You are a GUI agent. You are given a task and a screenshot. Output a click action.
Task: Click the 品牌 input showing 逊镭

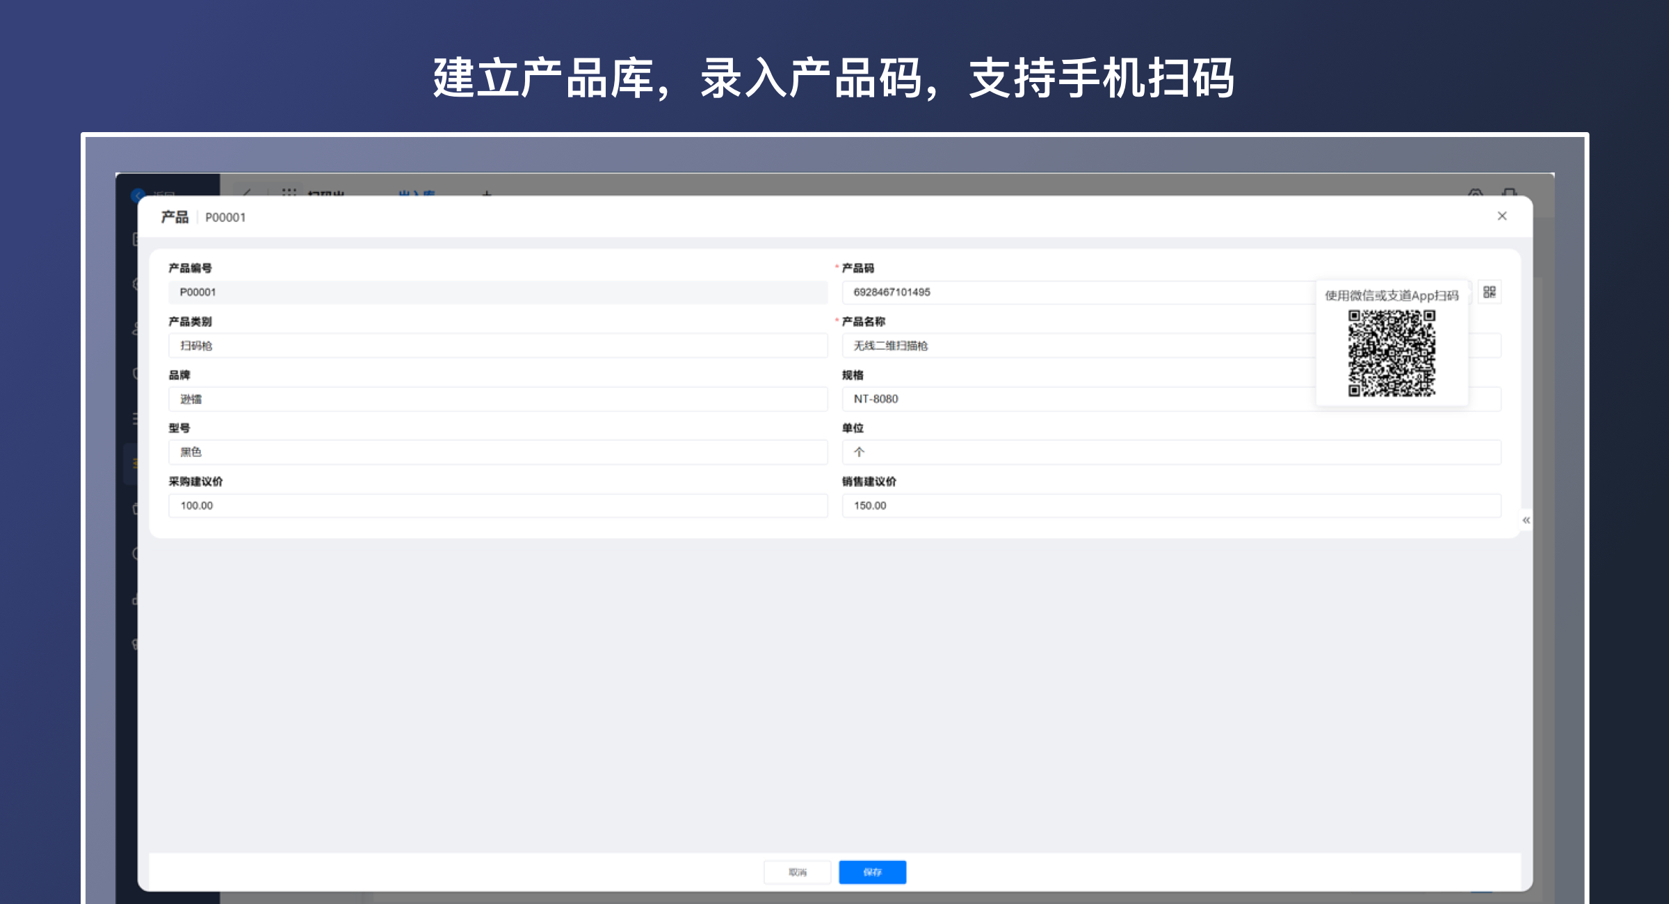click(497, 398)
